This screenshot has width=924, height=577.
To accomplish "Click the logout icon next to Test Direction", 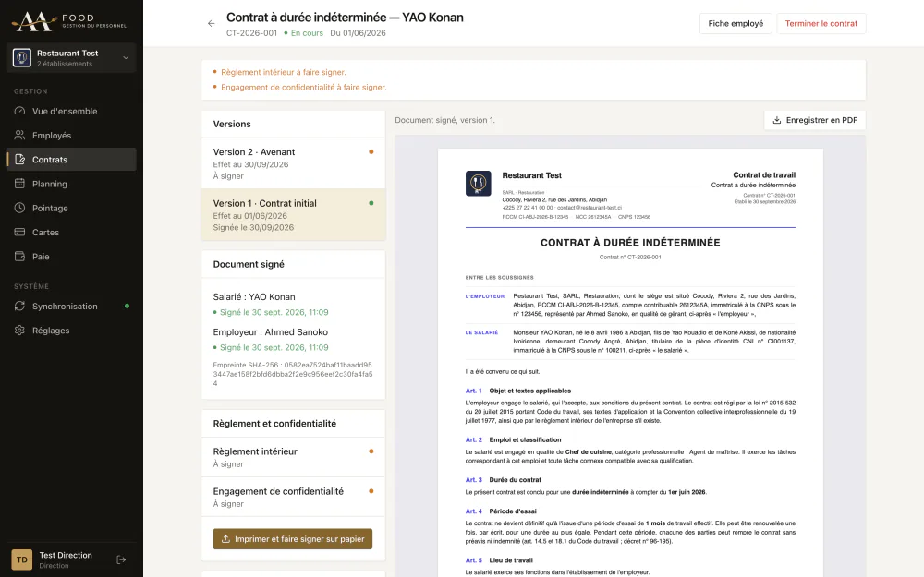I will (121, 560).
